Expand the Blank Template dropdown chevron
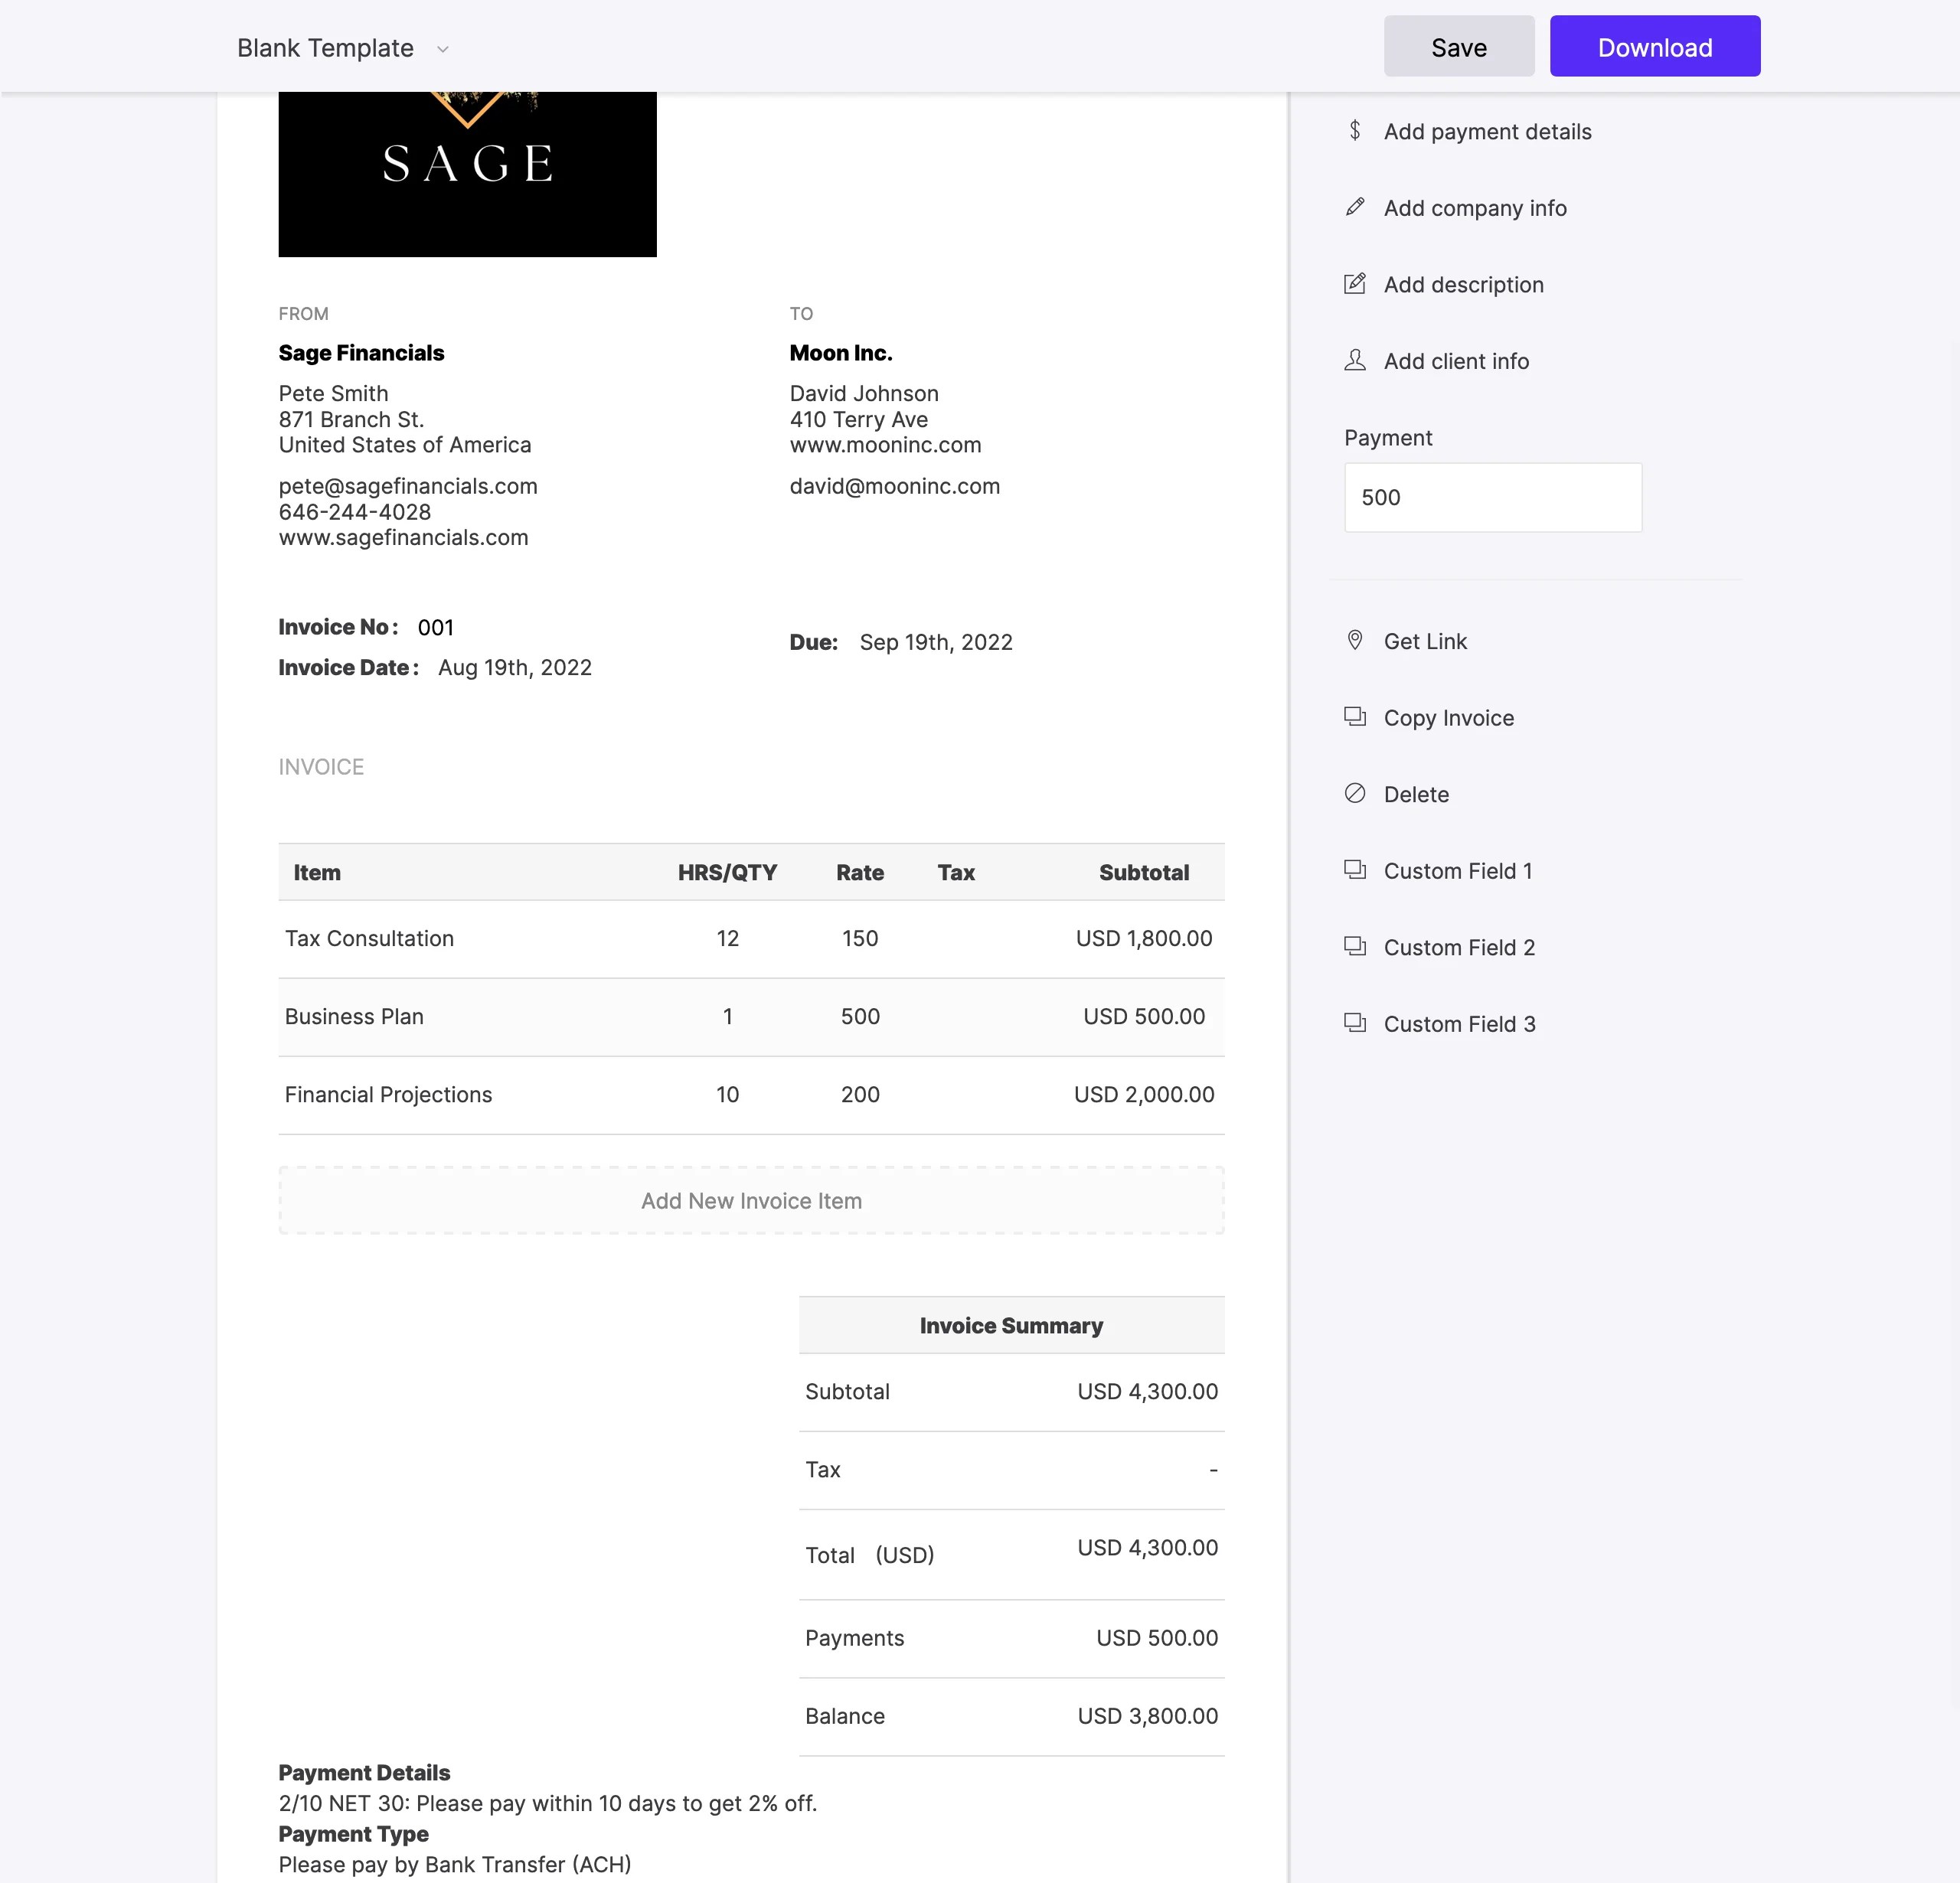 click(x=443, y=49)
